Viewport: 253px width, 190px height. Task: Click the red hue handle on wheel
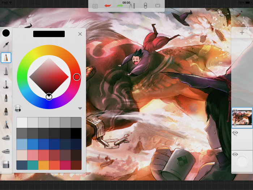77,77
